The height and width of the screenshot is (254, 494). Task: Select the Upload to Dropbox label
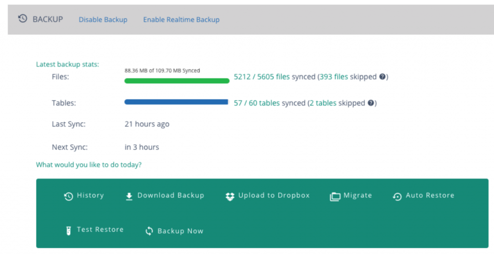point(274,195)
